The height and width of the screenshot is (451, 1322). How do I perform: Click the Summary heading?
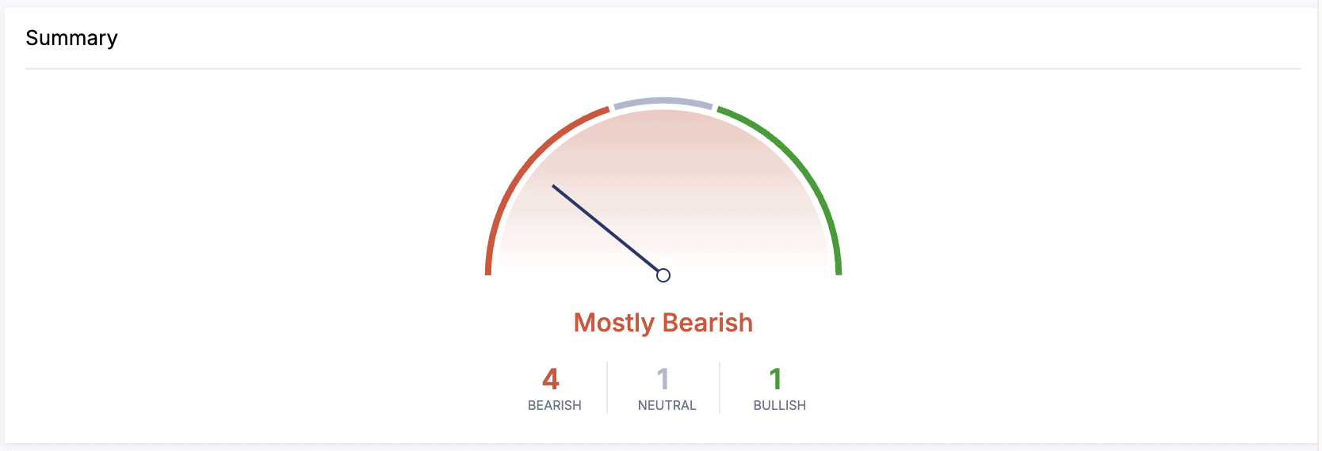tap(71, 38)
